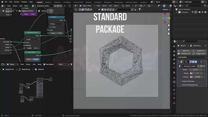Click the Radius field showing 0.3 m
Viewport: 208px width, 117px height.
[x=195, y=70]
